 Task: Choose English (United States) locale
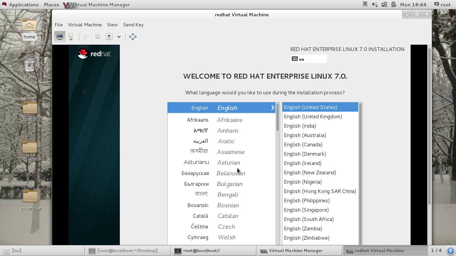(320, 107)
